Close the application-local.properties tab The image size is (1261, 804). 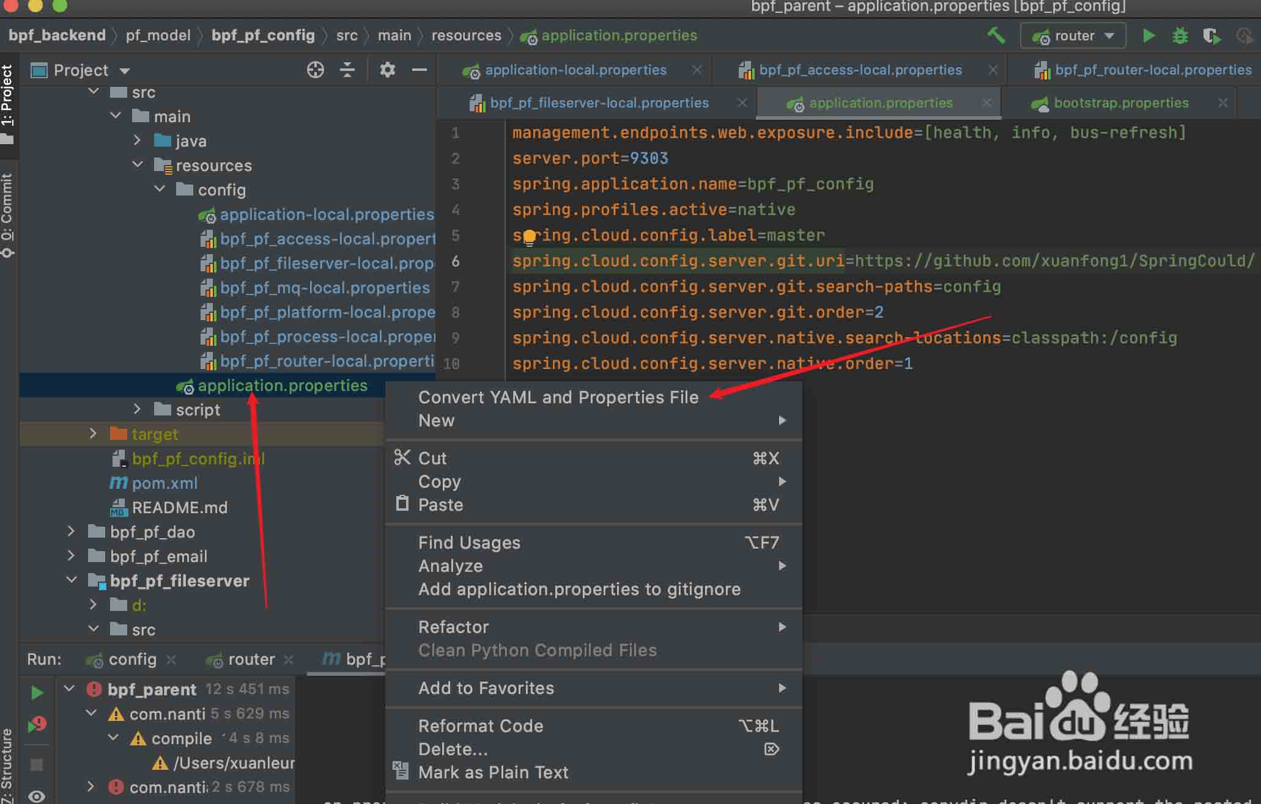tap(697, 70)
